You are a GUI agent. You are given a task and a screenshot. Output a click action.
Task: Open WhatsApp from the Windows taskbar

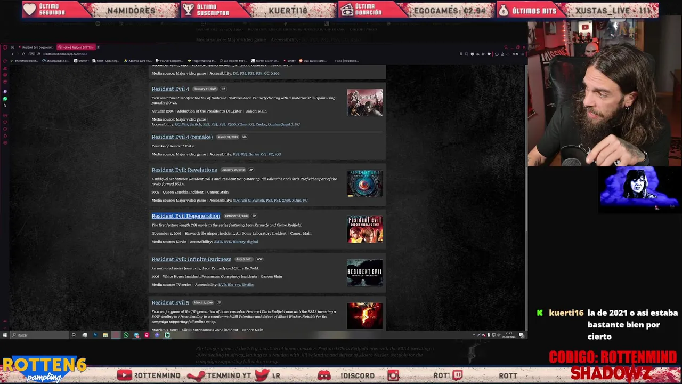tap(126, 335)
